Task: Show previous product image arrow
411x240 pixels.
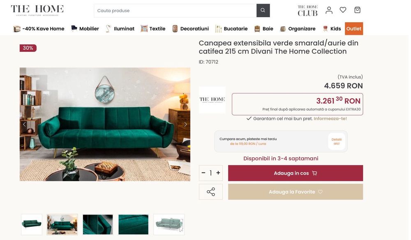Action: coord(24,124)
